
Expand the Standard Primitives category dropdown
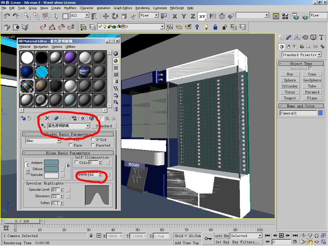(x=319, y=55)
